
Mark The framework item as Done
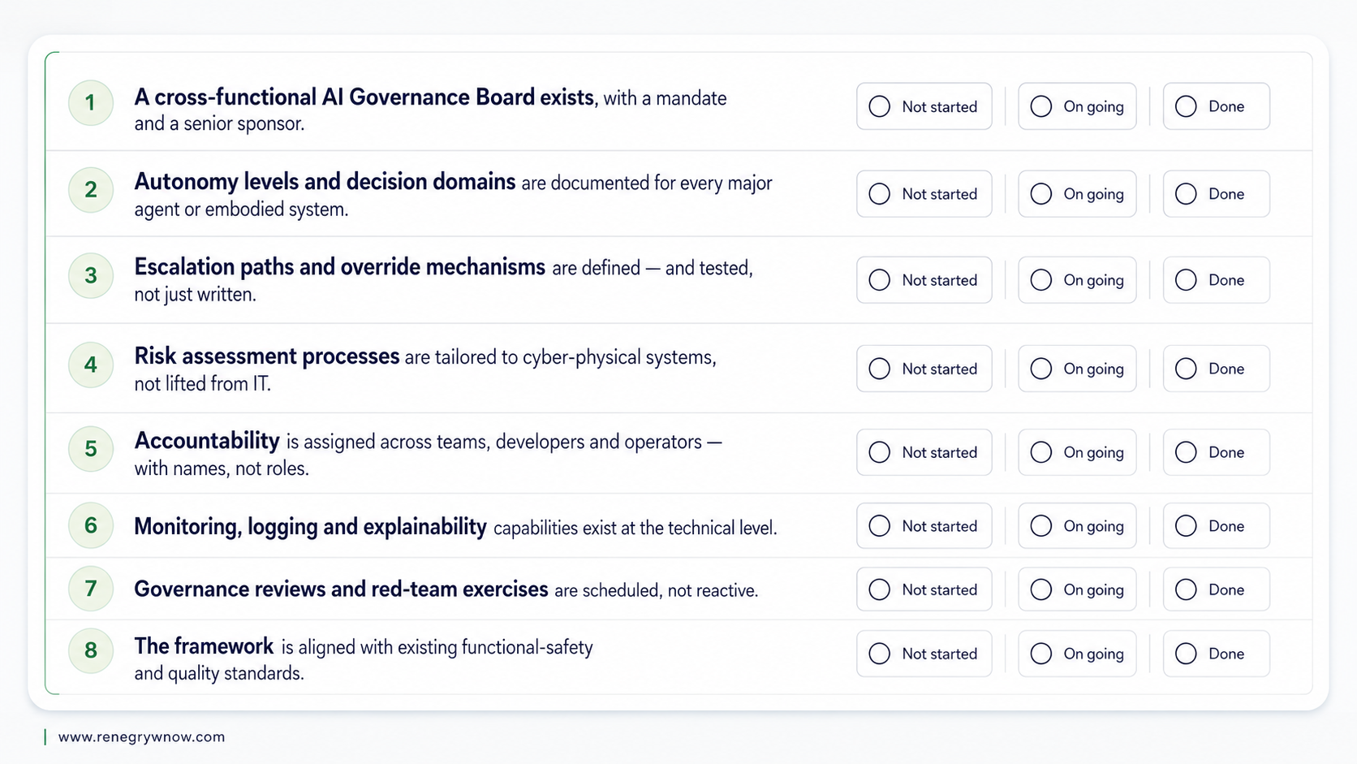click(x=1216, y=654)
